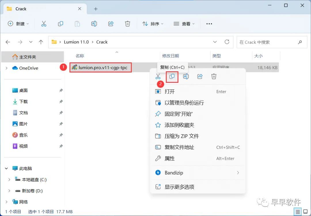The width and height of the screenshot is (311, 216).
Task: Choose 以管理员身份运行 in the context menu
Action: tap(198, 103)
